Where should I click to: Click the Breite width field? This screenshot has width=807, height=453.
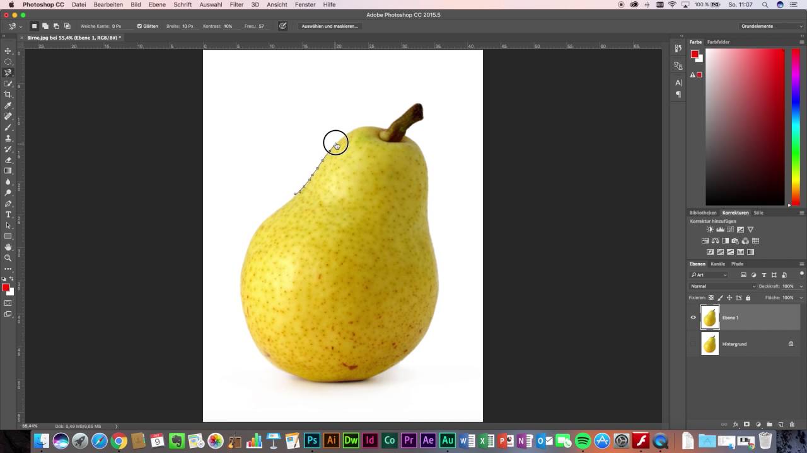190,26
